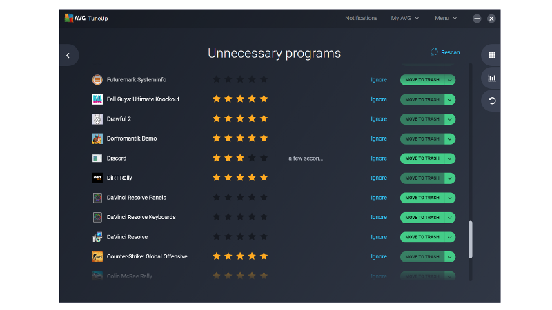
Task: Click the DaVinci Resolve Keyboards icon
Action: pyautogui.click(x=97, y=217)
